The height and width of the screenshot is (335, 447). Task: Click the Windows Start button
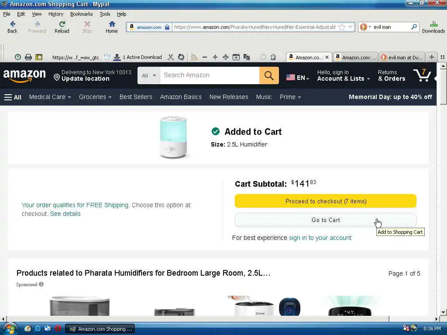[x=10, y=329]
